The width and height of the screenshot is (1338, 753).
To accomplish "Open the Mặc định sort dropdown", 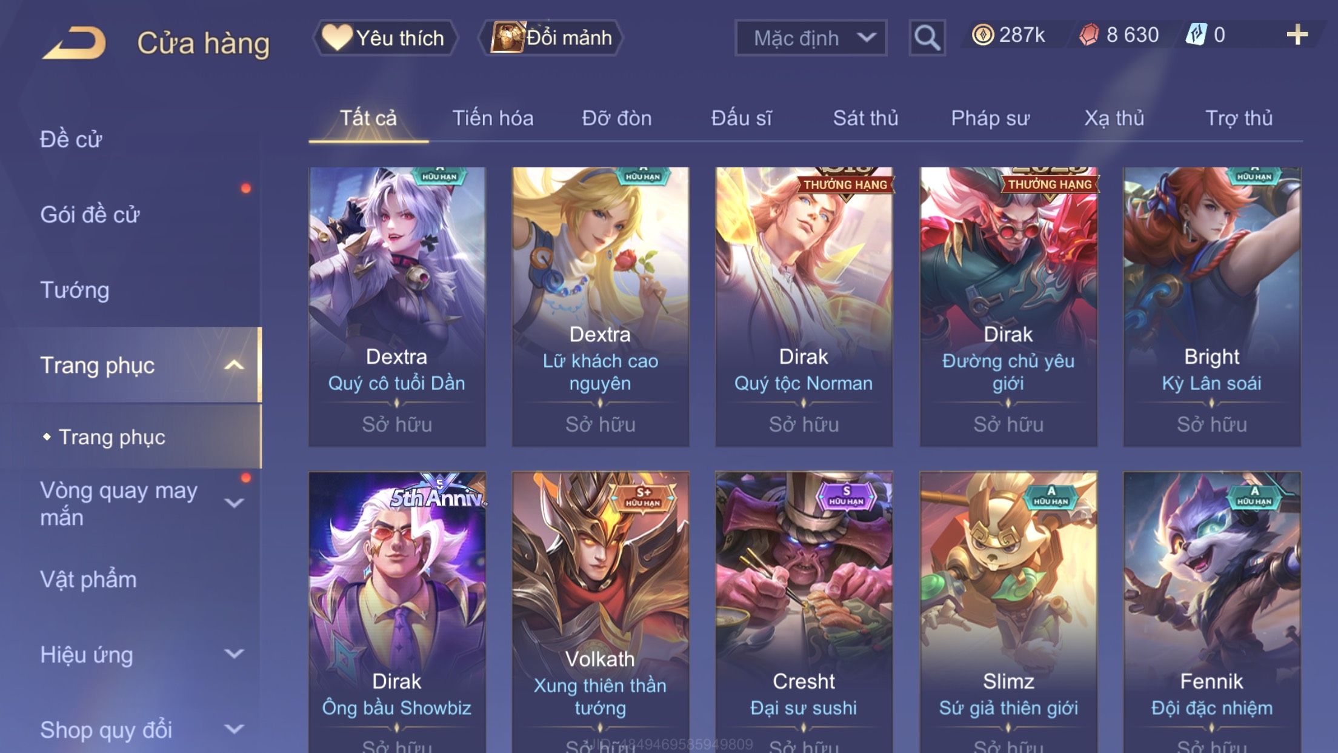I will coord(811,38).
